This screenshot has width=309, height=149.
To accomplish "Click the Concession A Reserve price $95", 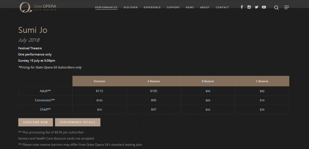I will pos(154,100).
